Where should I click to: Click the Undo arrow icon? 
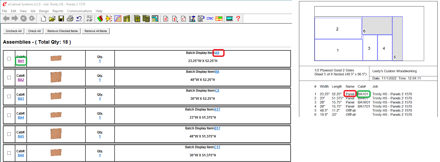pos(79,19)
